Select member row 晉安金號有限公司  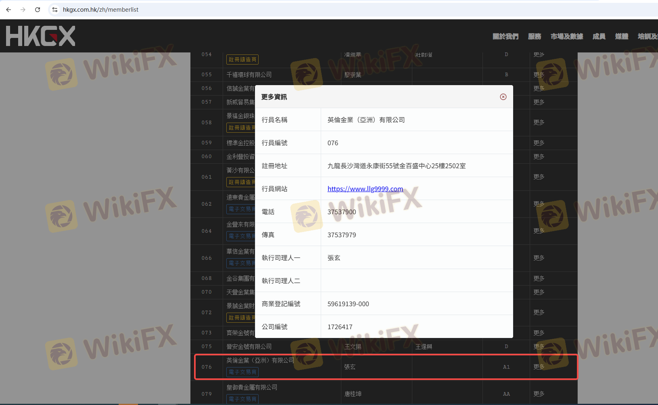coord(249,347)
